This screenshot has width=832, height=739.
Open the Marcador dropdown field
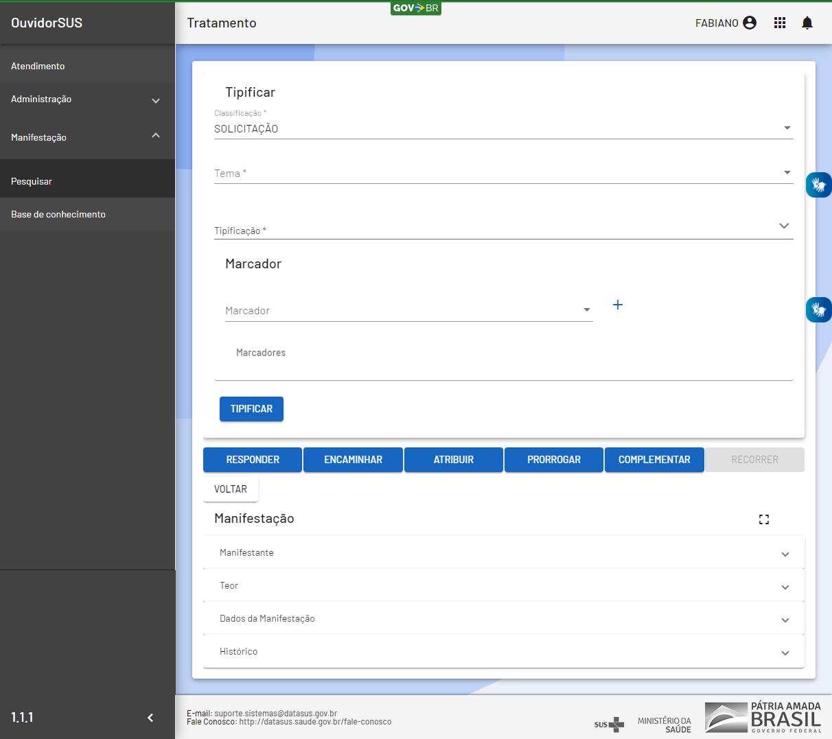point(408,311)
